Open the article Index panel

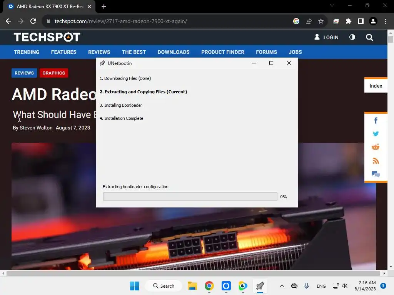click(376, 86)
